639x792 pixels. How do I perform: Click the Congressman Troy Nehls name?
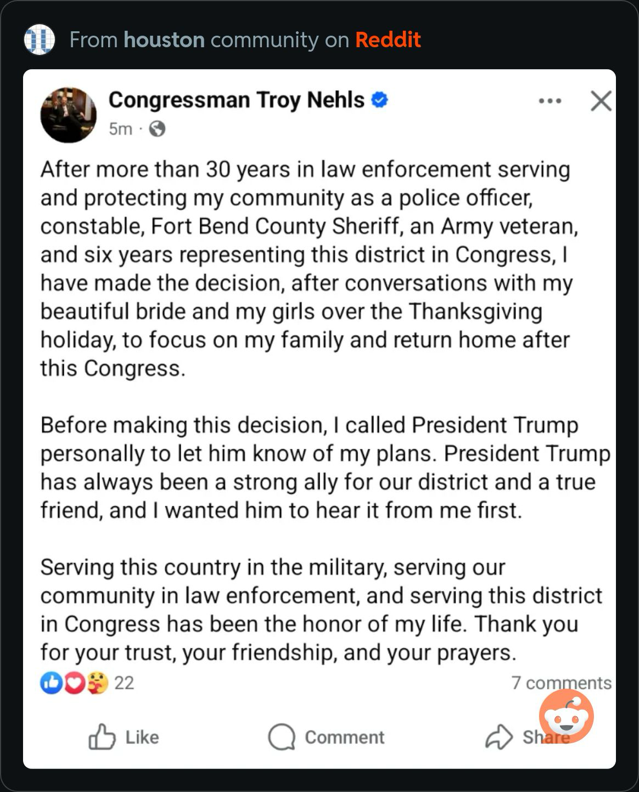pyautogui.click(x=236, y=100)
